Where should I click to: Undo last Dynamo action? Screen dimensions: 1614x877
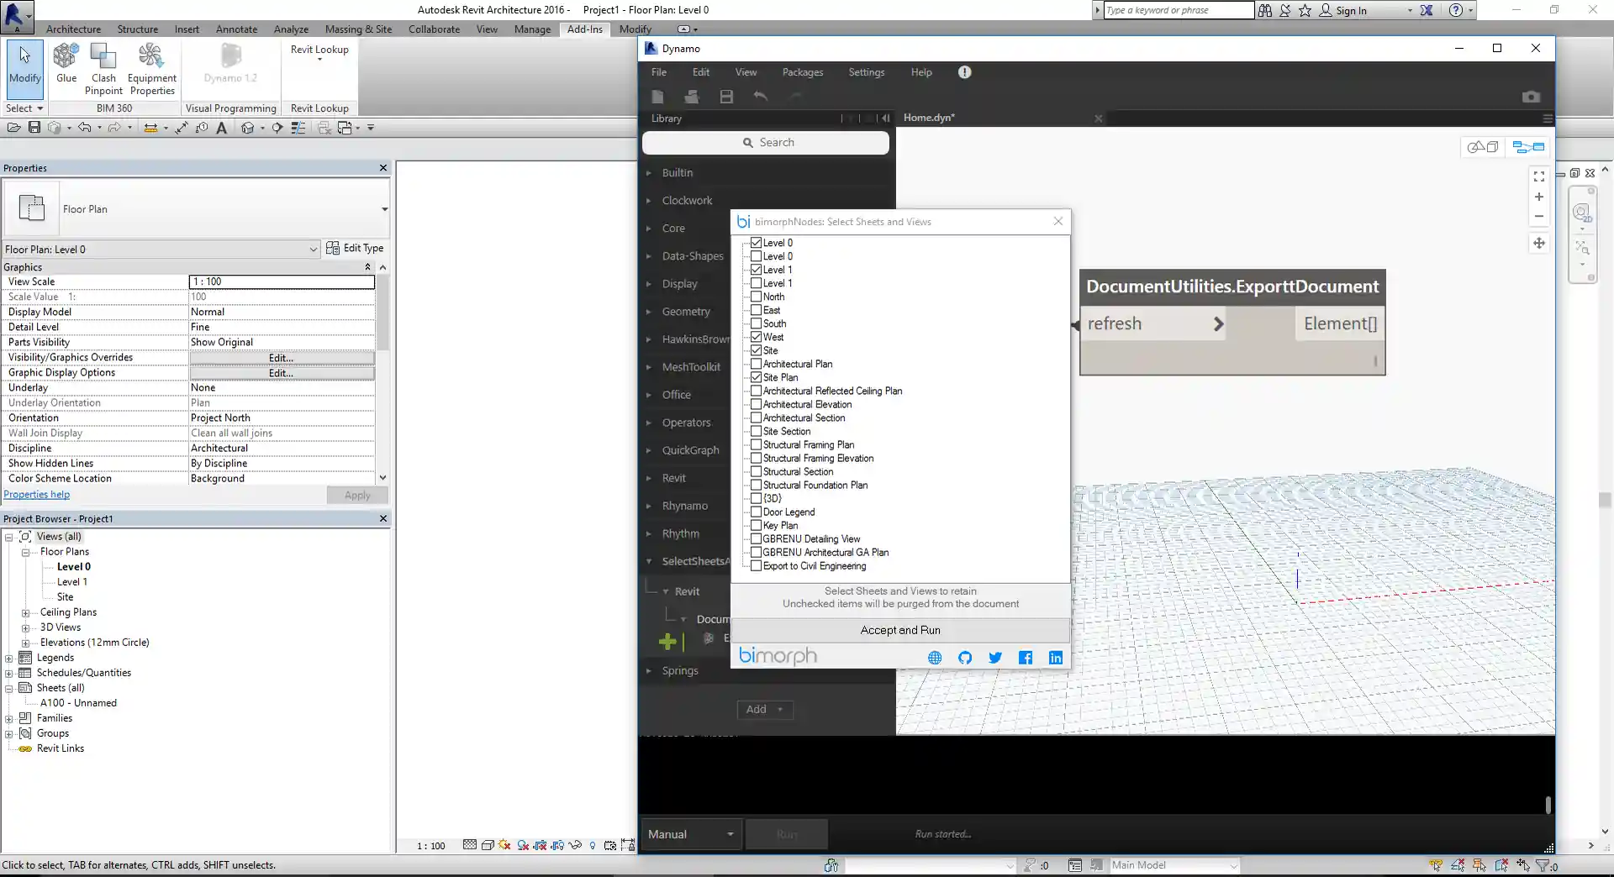(x=761, y=96)
